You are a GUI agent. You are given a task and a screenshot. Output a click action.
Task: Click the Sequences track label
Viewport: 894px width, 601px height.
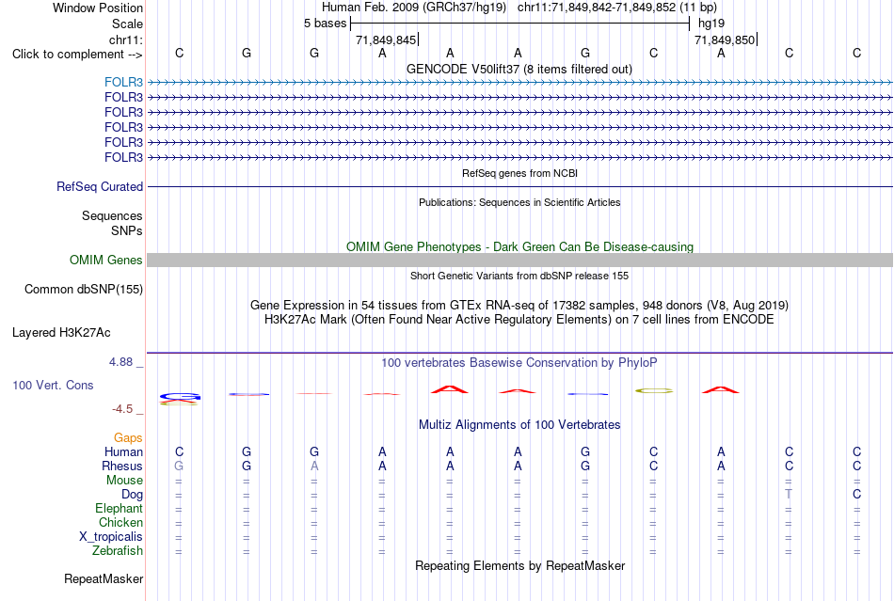pos(112,216)
